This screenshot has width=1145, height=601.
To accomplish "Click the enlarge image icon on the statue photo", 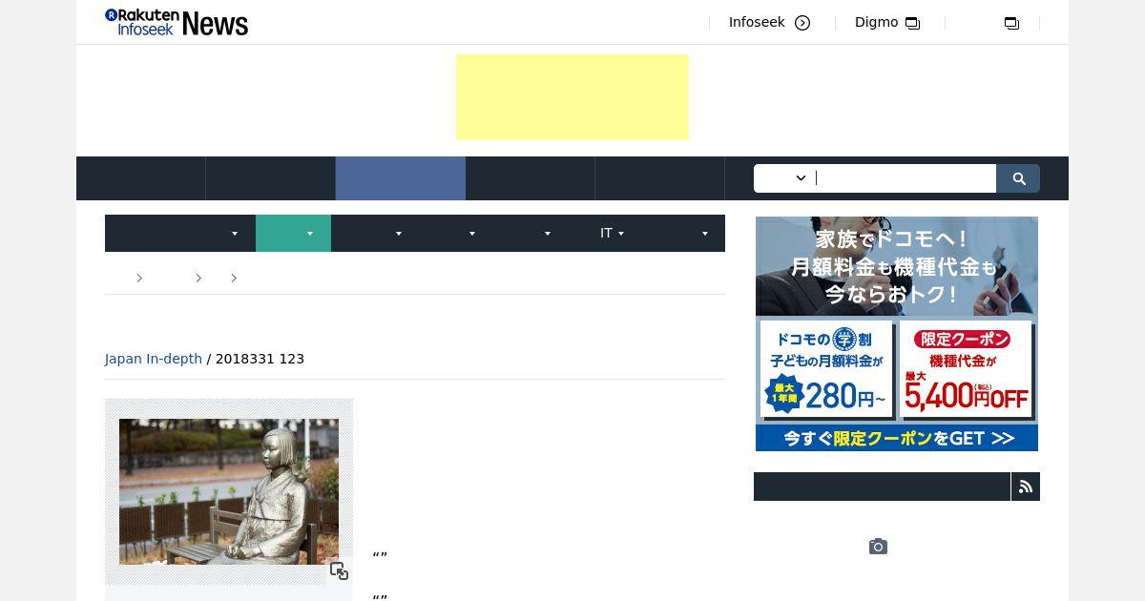I will click(339, 570).
